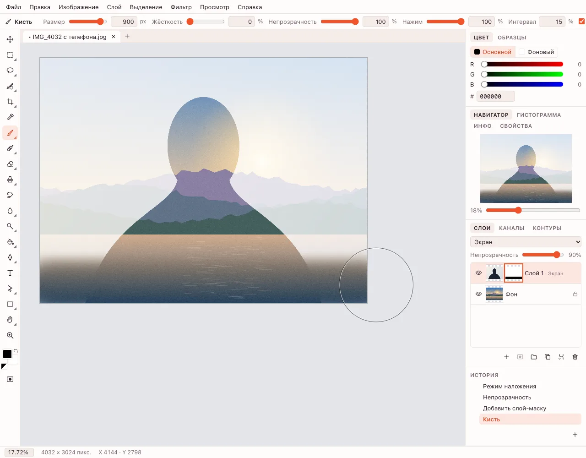This screenshot has height=458, width=586.
Task: Select the Paint Bucket tool
Action: tap(10, 242)
